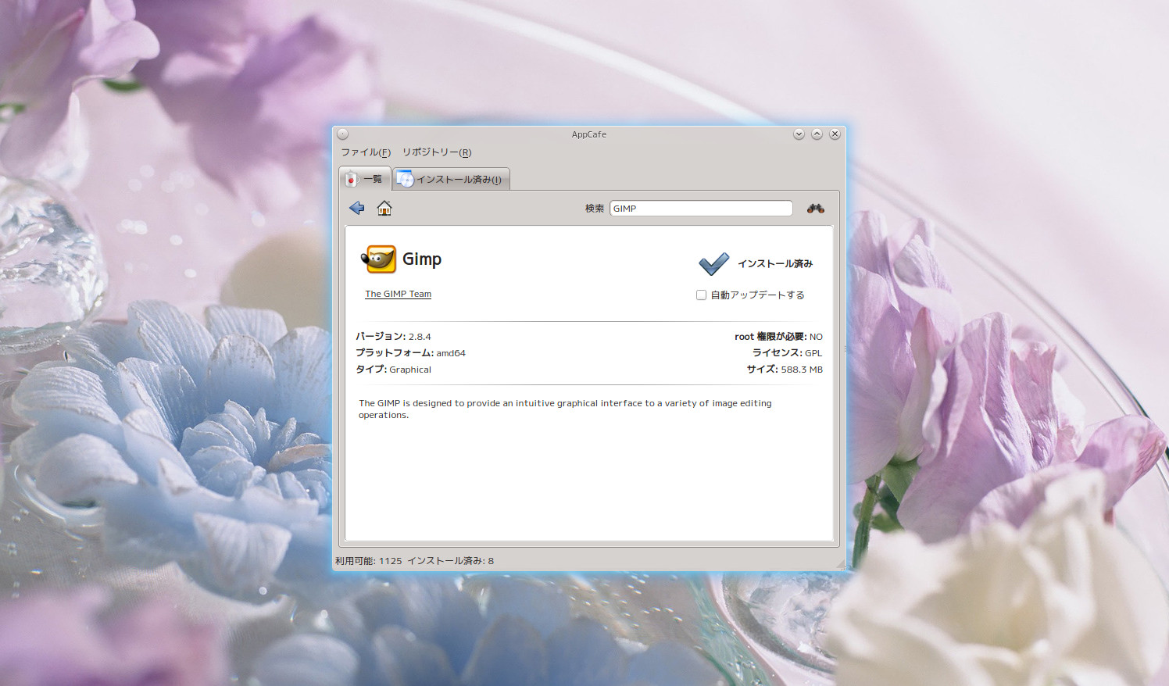Click the Gimp application logo
This screenshot has width=1169, height=686.
379,259
